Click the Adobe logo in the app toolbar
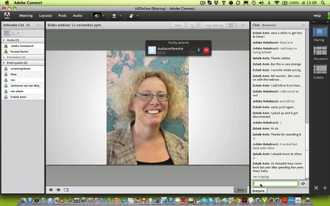The width and height of the screenshot is (330, 206). (7, 15)
